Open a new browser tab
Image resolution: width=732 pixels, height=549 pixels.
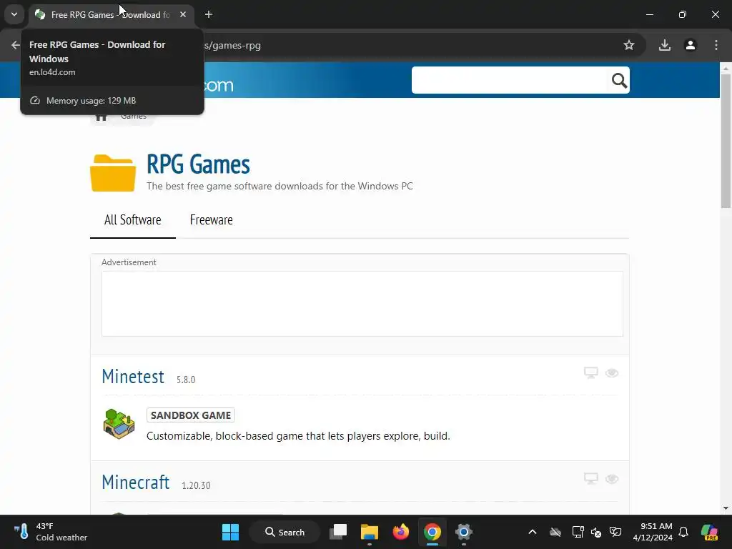(209, 14)
